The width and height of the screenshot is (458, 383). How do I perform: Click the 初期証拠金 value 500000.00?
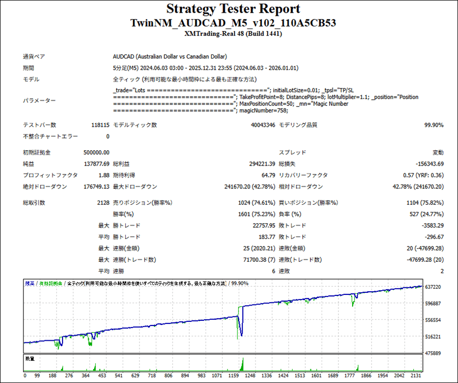click(96, 152)
